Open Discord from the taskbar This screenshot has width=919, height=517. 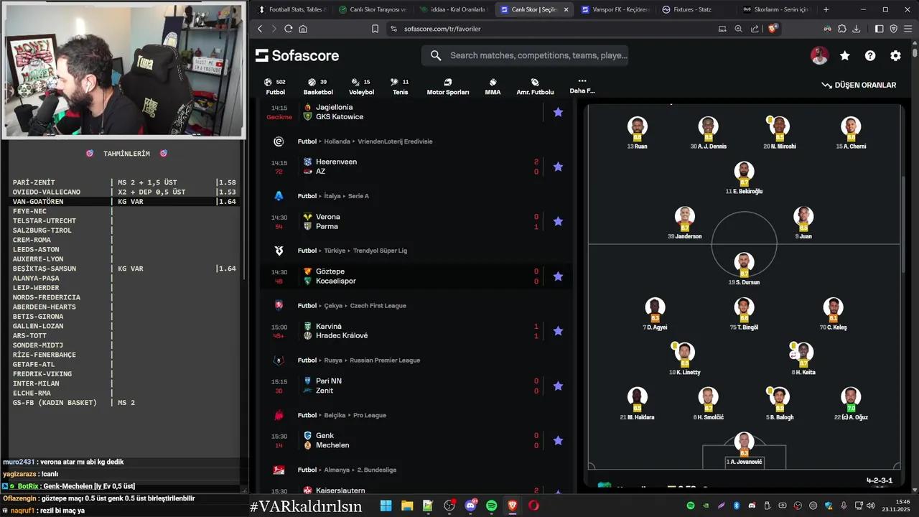tap(471, 506)
